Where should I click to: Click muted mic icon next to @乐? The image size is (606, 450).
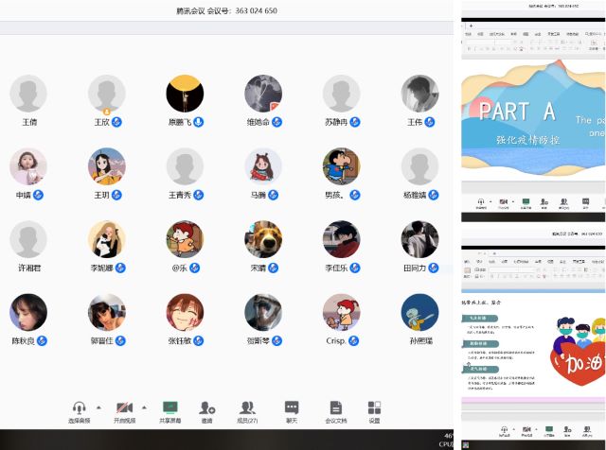point(195,268)
